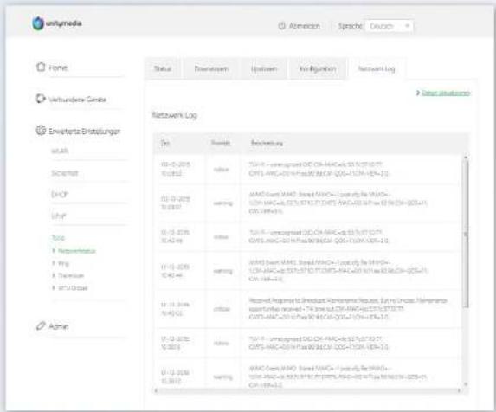Click the Netzwerk Log section heading

(175, 115)
